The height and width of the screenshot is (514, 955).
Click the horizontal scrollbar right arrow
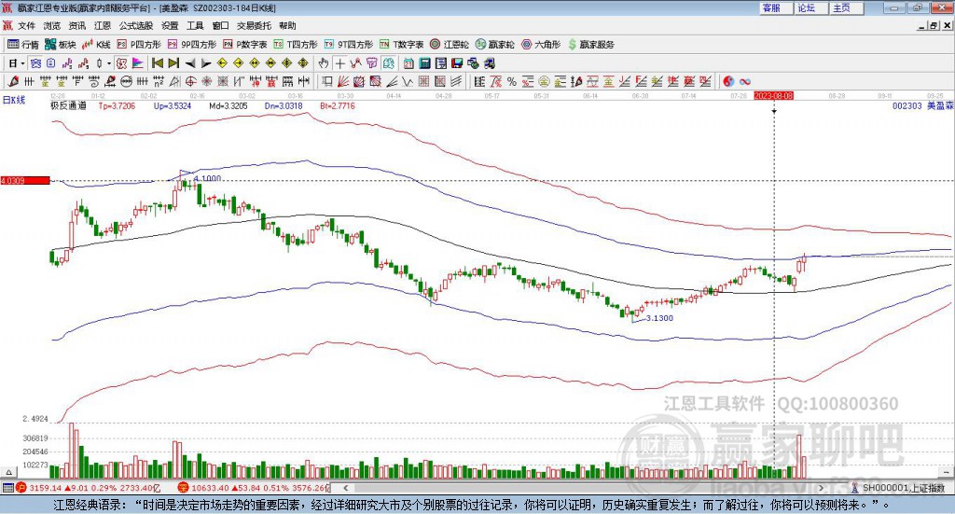coord(821,488)
